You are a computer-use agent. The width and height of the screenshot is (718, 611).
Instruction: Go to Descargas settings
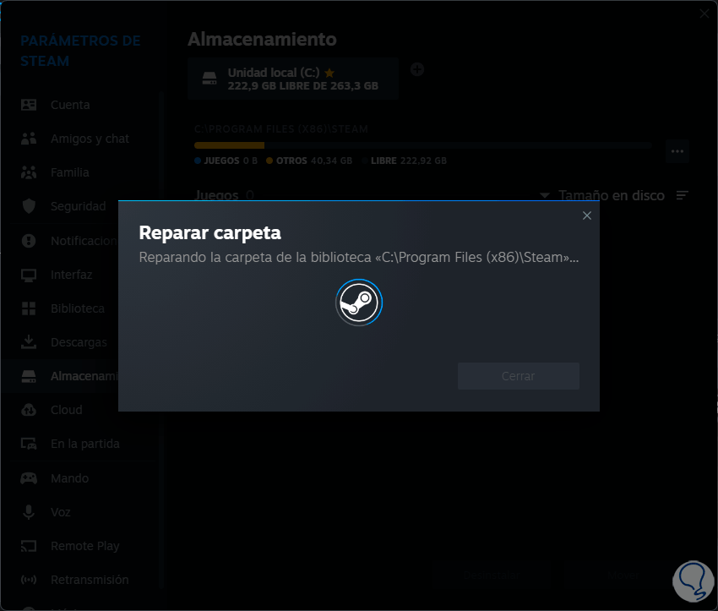[x=79, y=342]
